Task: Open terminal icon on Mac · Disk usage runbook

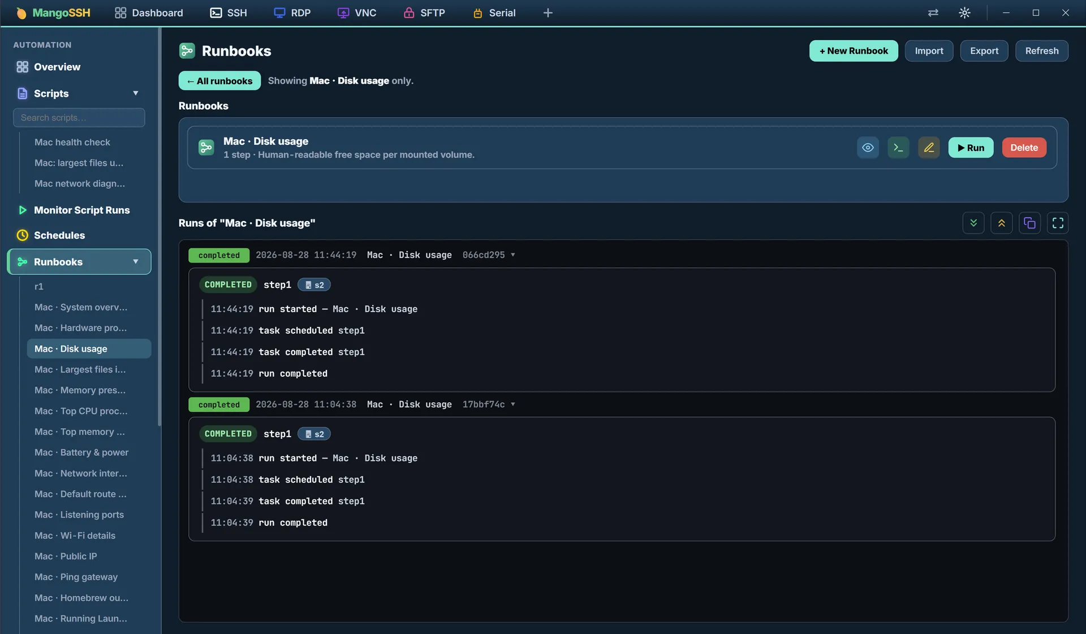Action: click(898, 148)
